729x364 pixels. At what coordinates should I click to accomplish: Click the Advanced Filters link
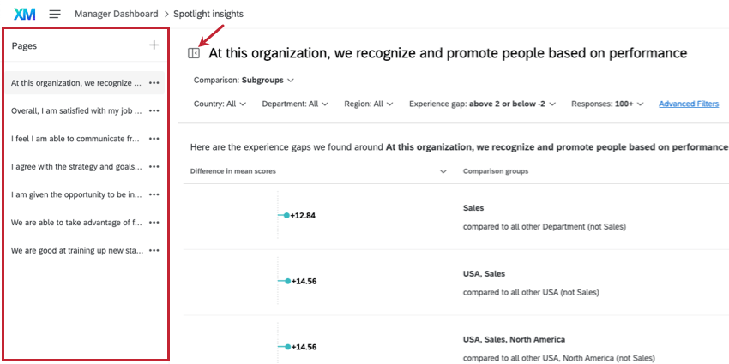click(x=689, y=104)
